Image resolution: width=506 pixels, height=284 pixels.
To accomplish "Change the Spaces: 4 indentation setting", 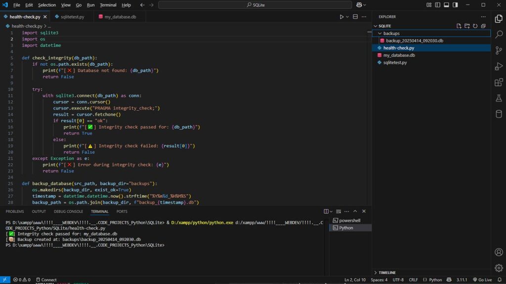I will [379, 280].
